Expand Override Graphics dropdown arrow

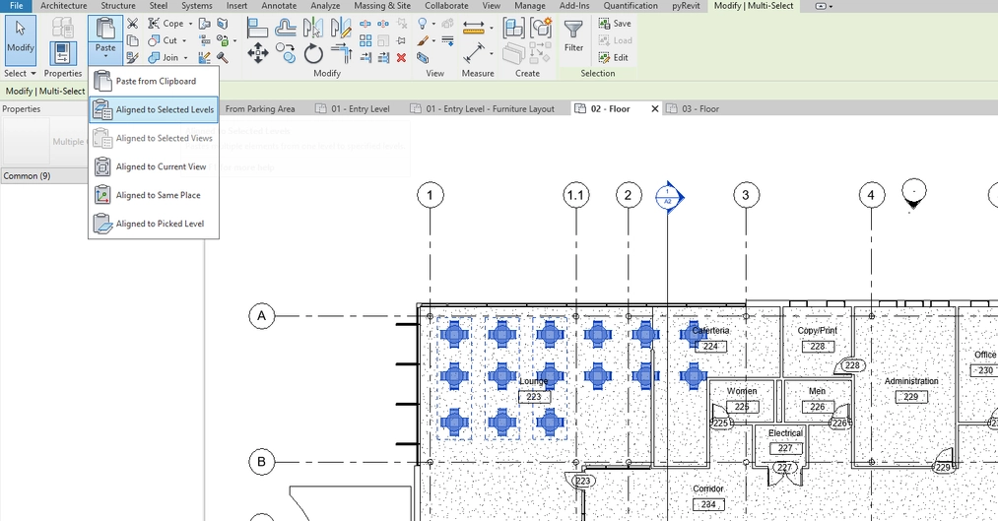[x=434, y=40]
